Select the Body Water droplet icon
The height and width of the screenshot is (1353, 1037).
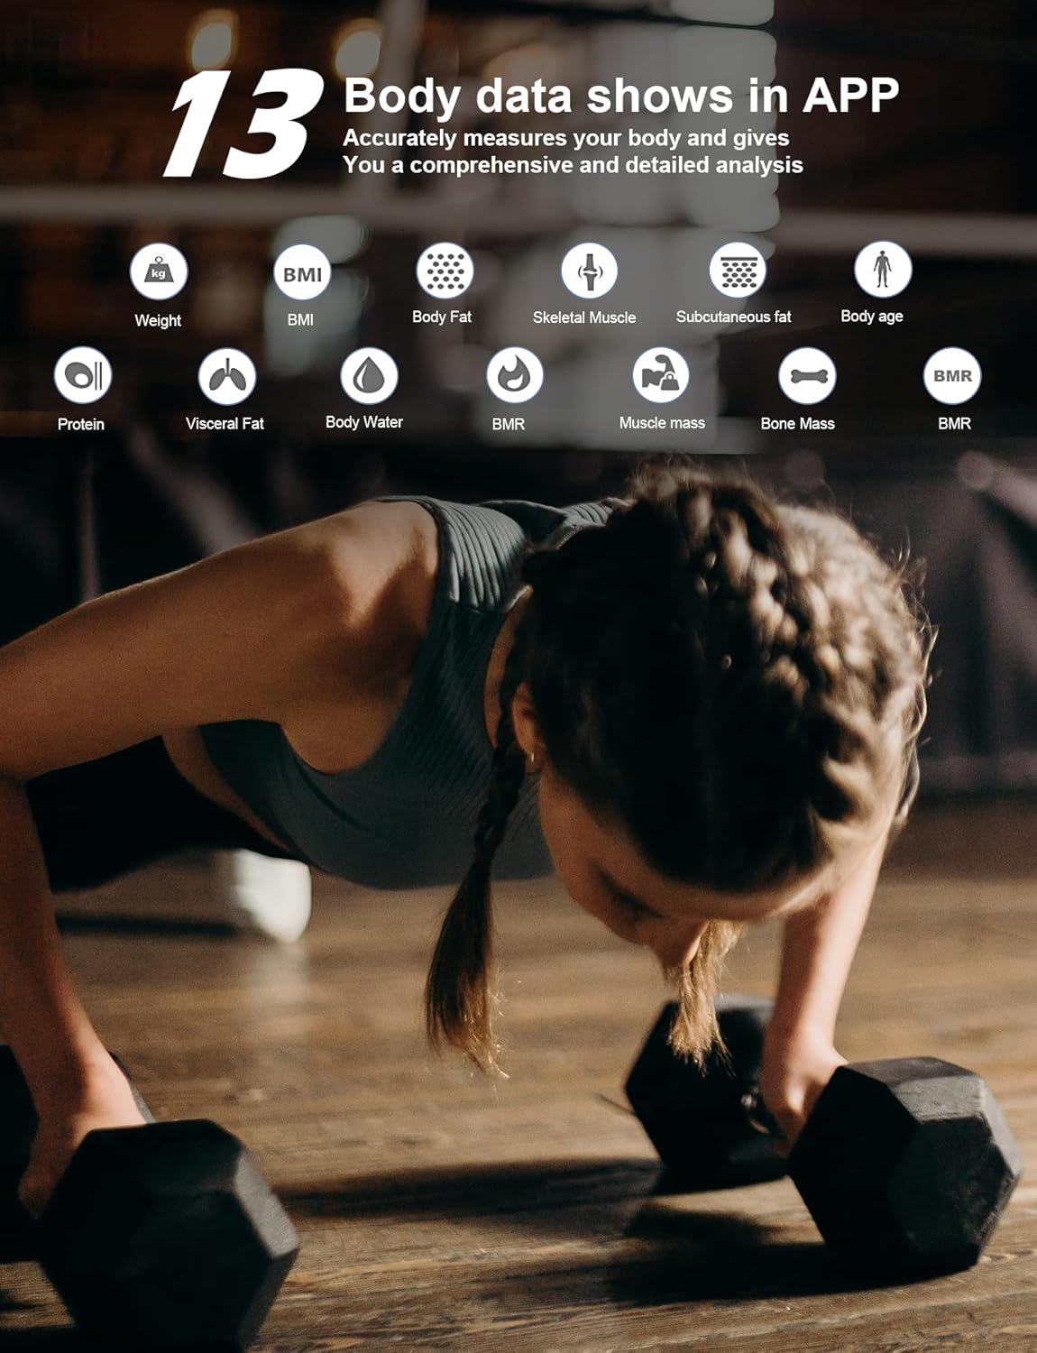[369, 375]
